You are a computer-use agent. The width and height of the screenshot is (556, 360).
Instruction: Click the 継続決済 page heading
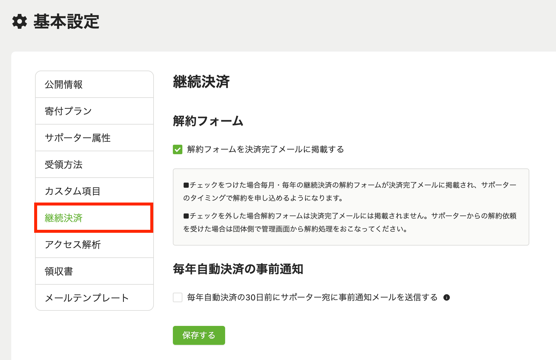[x=201, y=82]
